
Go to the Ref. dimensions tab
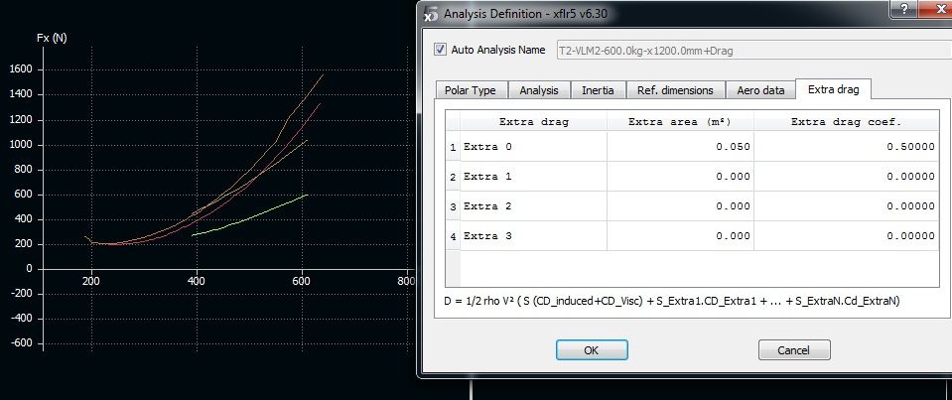(x=675, y=90)
